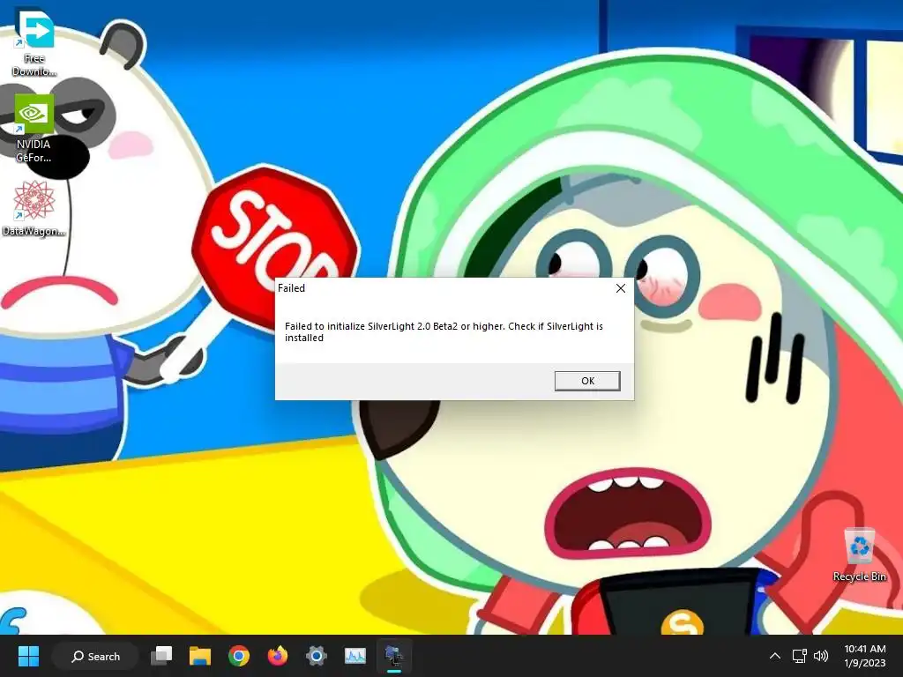This screenshot has height=677, width=903.
Task: Click OK in the Failed dialog
Action: pos(587,381)
